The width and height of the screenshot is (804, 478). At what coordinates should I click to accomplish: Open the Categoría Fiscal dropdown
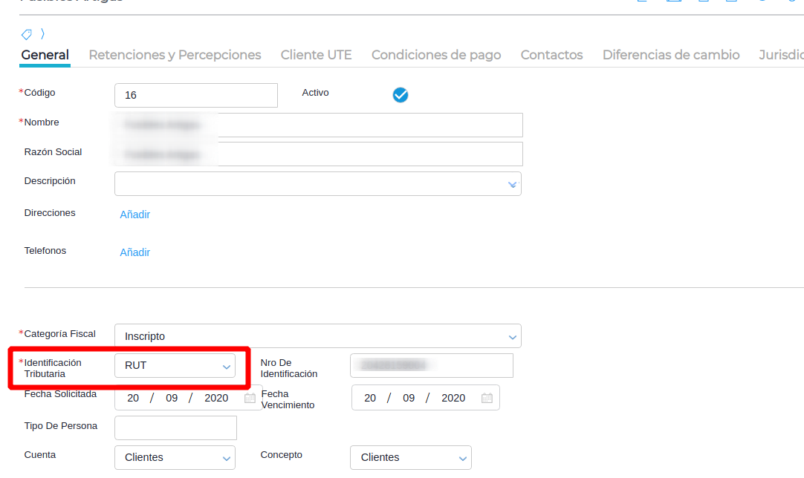[x=318, y=336]
